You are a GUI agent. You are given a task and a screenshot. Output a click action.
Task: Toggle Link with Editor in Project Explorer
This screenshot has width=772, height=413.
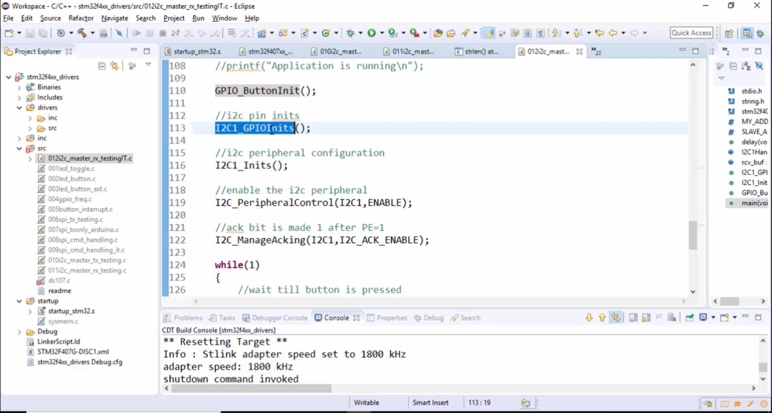[115, 66]
